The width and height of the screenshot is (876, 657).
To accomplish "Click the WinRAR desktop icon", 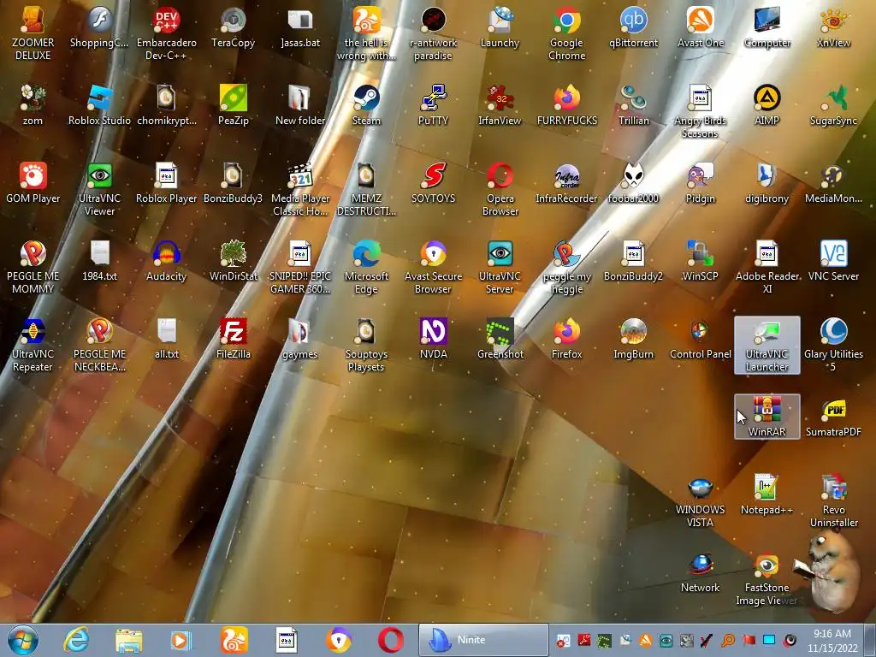I will (x=767, y=417).
